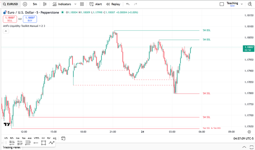
Task: Click the lower 5M BSL label
Action: [207, 39]
